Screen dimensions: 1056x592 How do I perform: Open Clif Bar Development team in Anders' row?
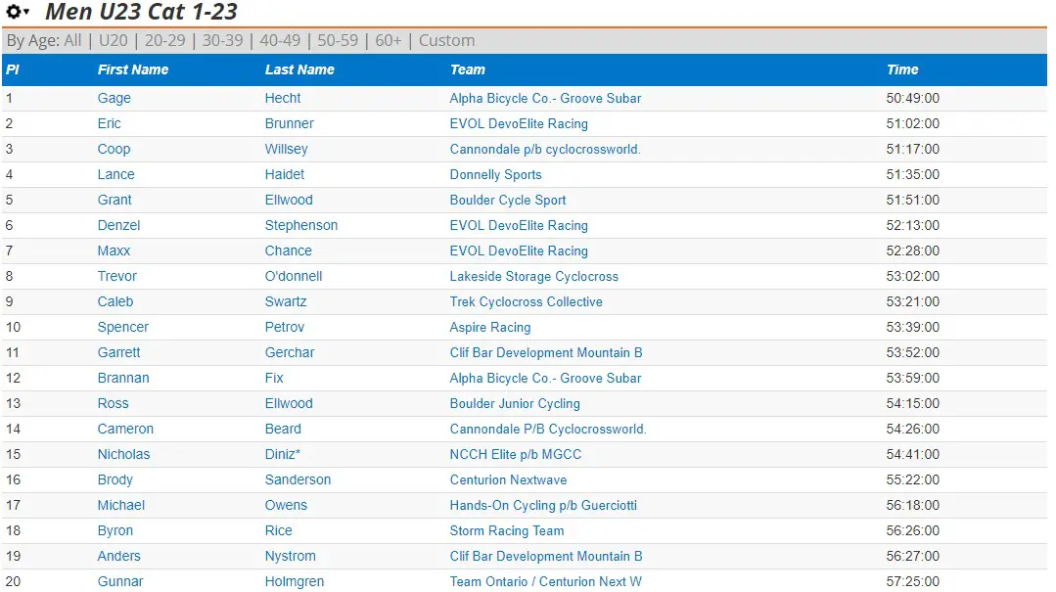pyautogui.click(x=546, y=557)
